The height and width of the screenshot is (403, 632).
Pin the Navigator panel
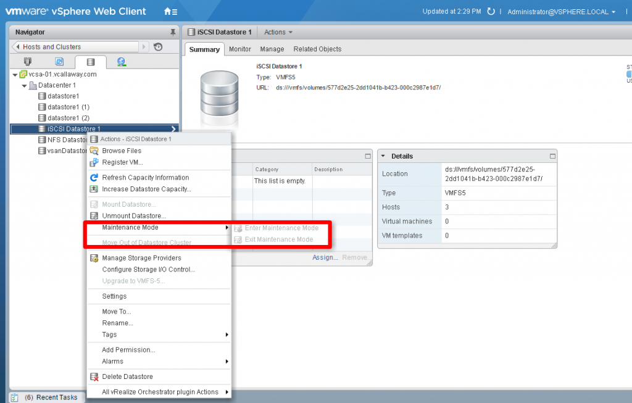173,32
